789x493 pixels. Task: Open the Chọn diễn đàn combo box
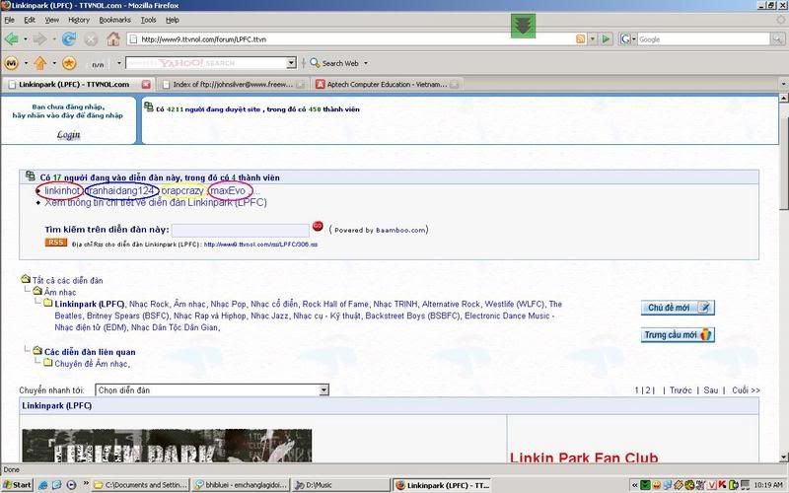point(212,389)
